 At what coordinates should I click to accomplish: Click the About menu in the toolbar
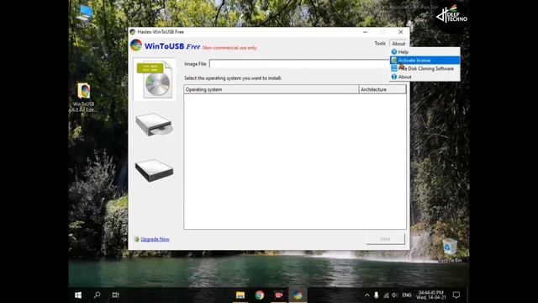pos(398,44)
